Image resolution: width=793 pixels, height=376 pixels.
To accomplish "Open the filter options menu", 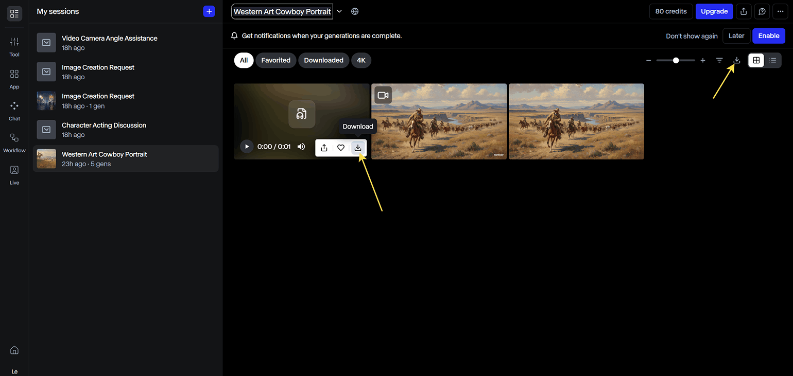I will [x=719, y=60].
